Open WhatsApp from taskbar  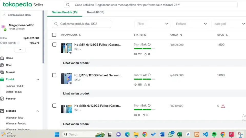(171, 134)
